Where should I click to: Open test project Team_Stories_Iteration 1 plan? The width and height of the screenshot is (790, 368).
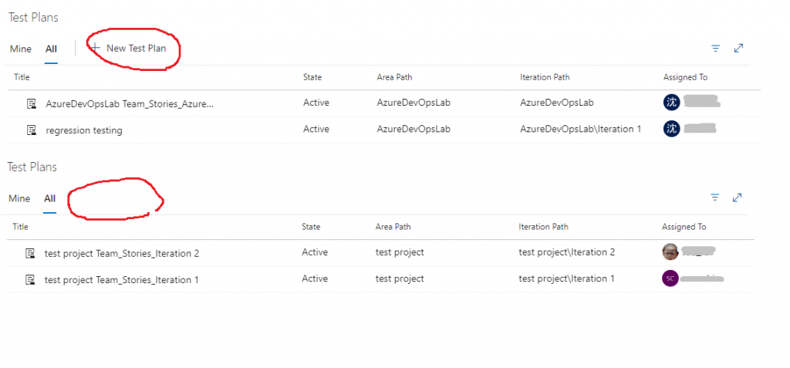click(122, 279)
